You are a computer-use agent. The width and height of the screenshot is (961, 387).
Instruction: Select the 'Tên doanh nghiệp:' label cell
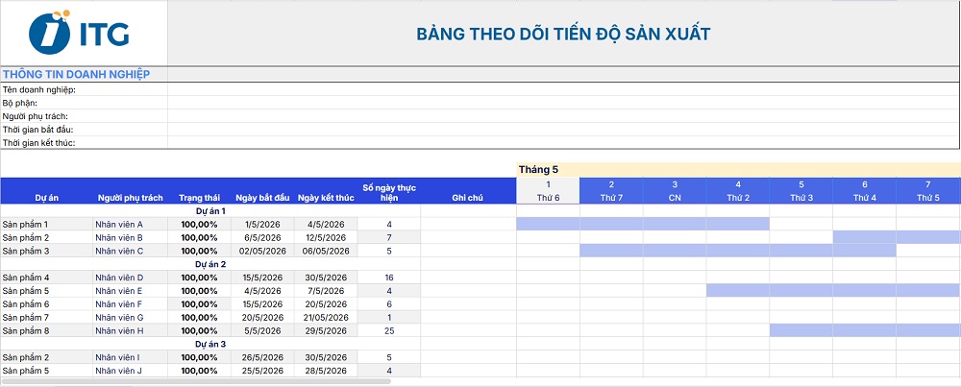pyautogui.click(x=84, y=89)
